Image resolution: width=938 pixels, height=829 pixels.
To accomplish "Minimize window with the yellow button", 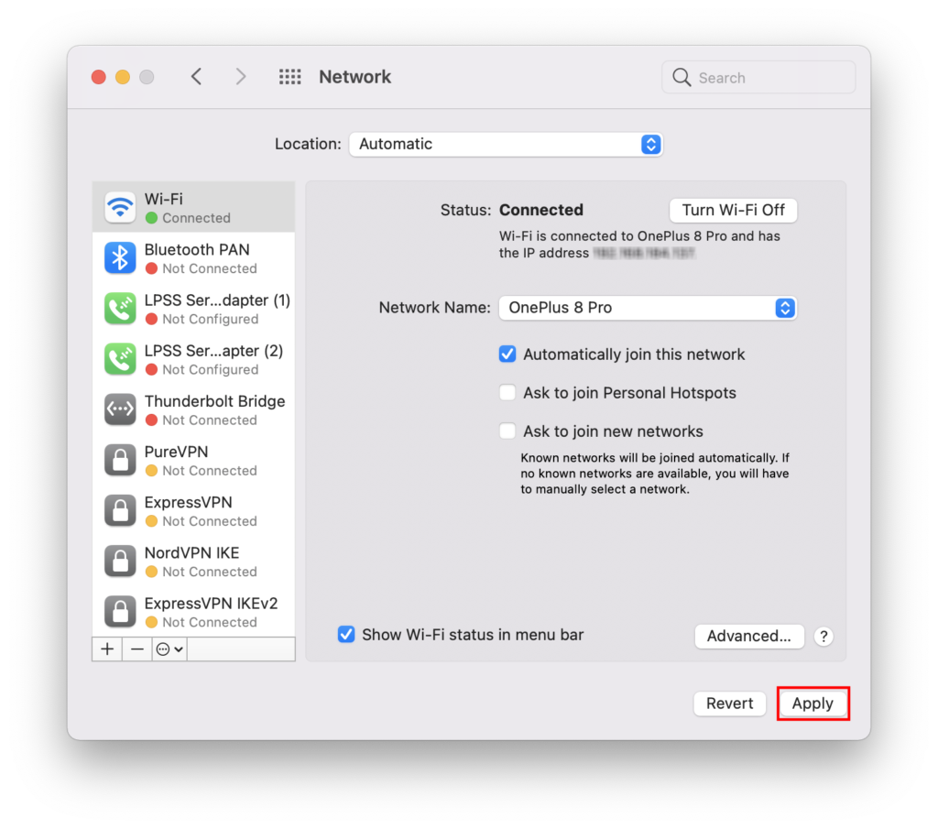I will 123,77.
